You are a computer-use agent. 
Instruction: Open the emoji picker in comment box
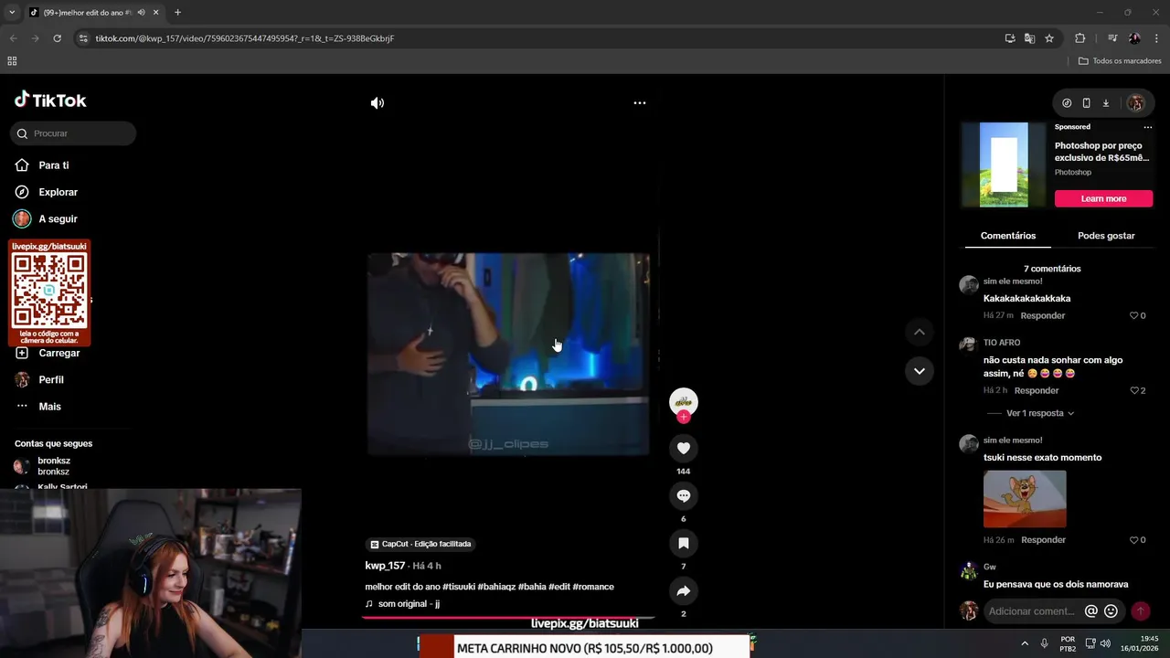pyautogui.click(x=1111, y=611)
